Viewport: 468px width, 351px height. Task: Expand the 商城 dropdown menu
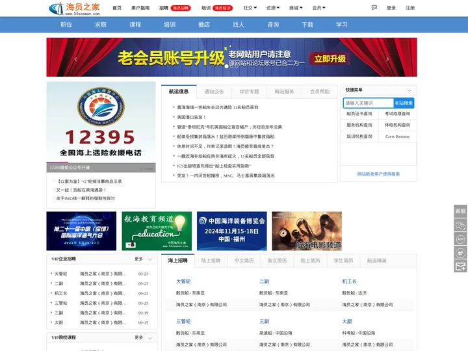pyautogui.click(x=296, y=8)
